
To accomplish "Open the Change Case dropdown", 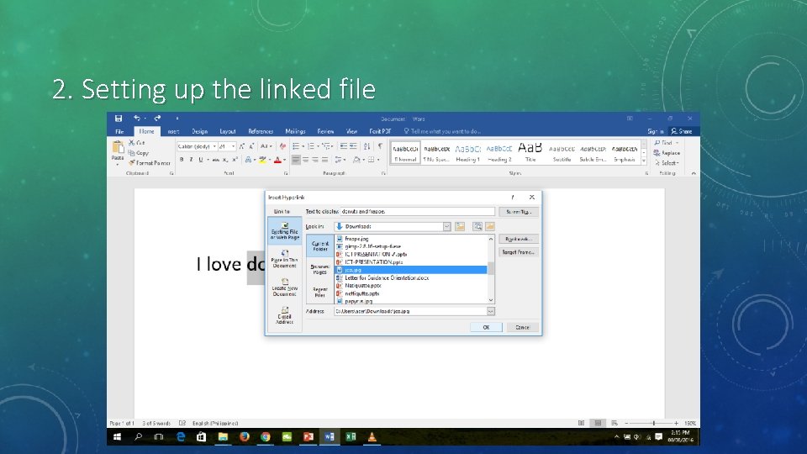I will [x=266, y=146].
